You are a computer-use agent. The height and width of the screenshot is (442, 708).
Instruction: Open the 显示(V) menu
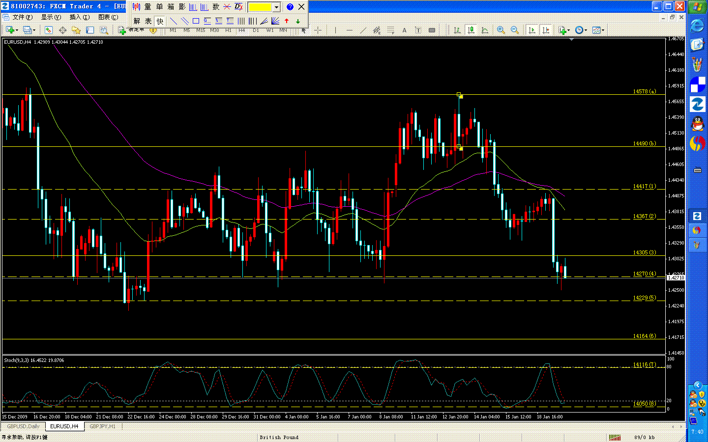pos(51,17)
